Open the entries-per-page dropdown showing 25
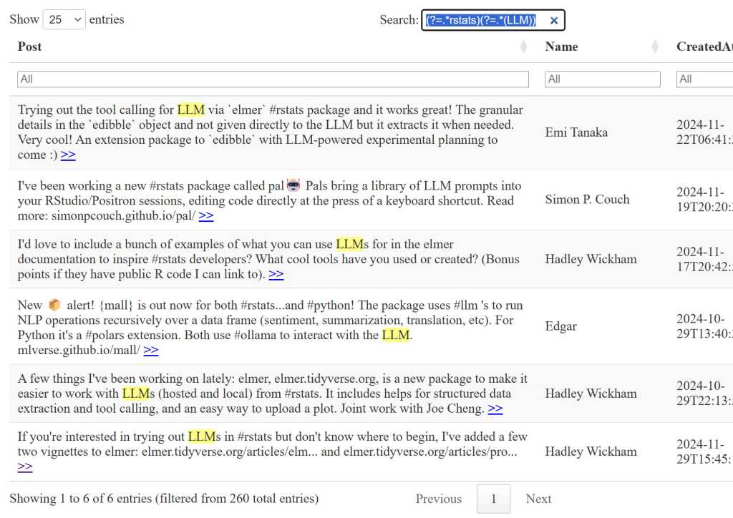Image resolution: width=733 pixels, height=518 pixels. click(x=64, y=20)
